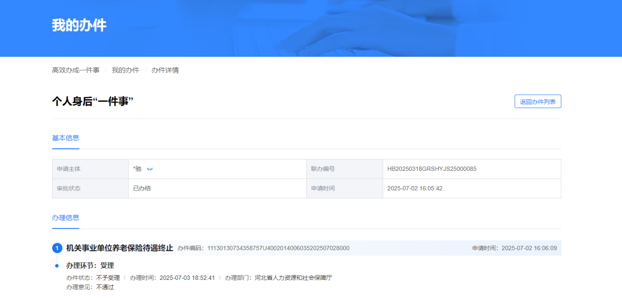Click the 个人身后"一件事" page heading
622x301 pixels.
click(x=93, y=102)
